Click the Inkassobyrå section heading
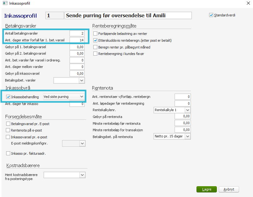 (x=18, y=88)
